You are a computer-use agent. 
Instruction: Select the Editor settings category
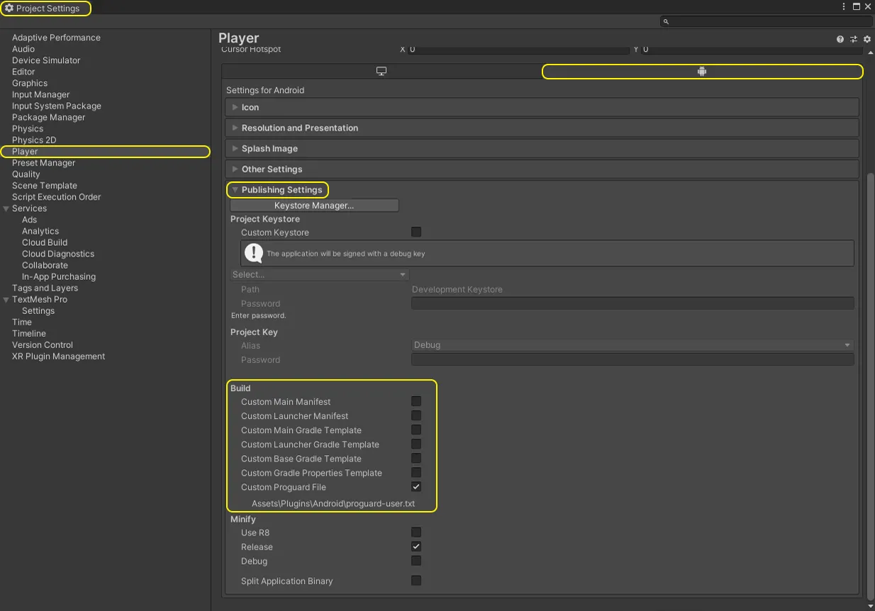(x=23, y=72)
